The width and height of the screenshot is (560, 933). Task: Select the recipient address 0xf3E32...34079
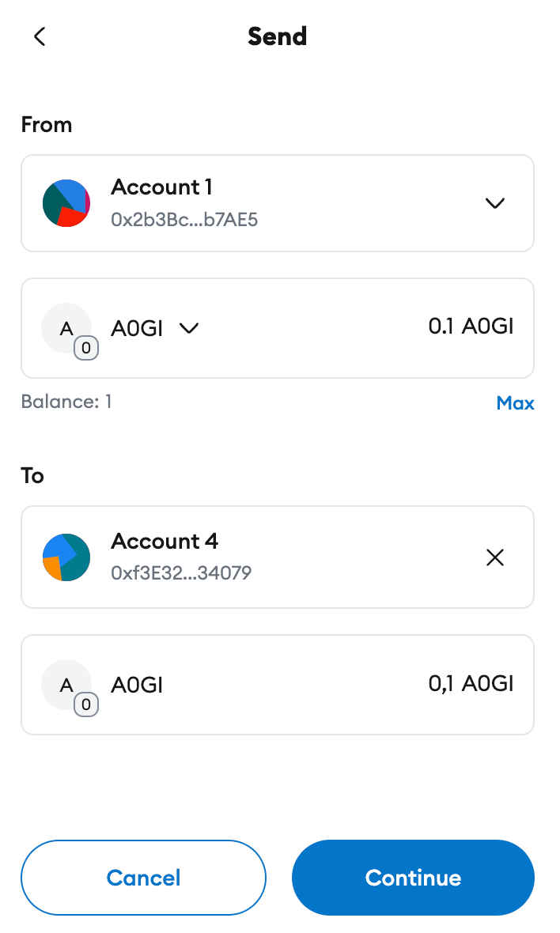(181, 572)
